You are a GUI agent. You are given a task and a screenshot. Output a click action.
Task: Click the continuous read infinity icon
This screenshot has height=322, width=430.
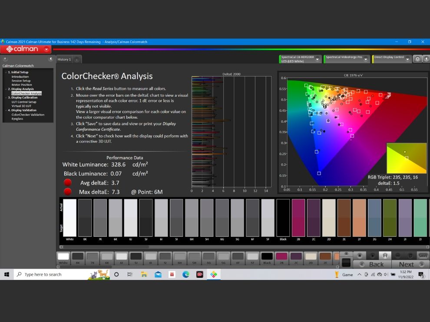397,256
